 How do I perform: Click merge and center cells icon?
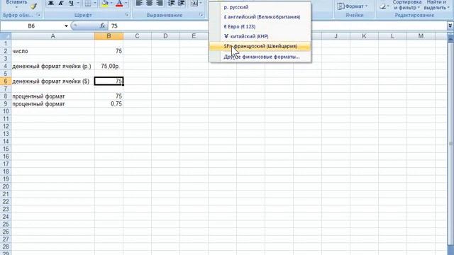click(194, 3)
